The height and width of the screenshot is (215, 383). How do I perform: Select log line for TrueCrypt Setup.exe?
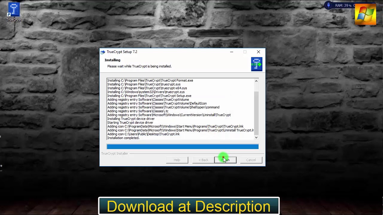pyautogui.click(x=149, y=96)
